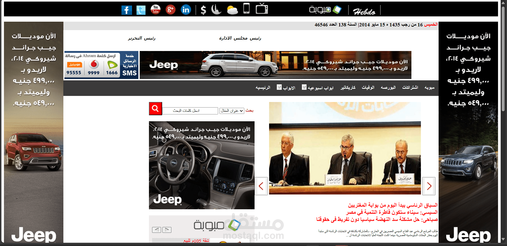Open currency rates dollar icon
The width and height of the screenshot is (507, 246).
[203, 10]
